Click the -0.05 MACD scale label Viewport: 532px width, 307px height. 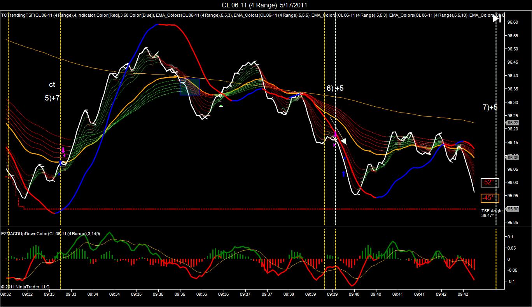coord(512,270)
